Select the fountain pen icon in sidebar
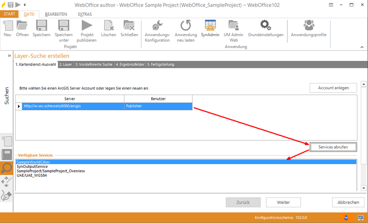This screenshot has width=368, height=223. (x=6, y=195)
